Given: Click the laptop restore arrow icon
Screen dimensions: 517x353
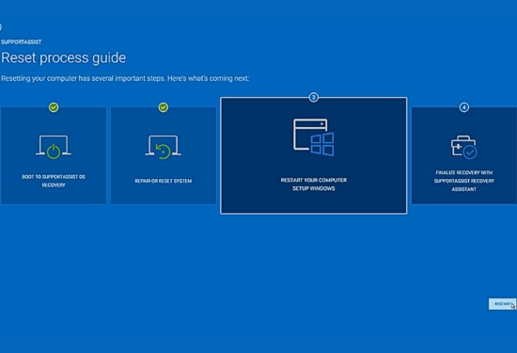Looking at the screenshot, I should click(164, 147).
